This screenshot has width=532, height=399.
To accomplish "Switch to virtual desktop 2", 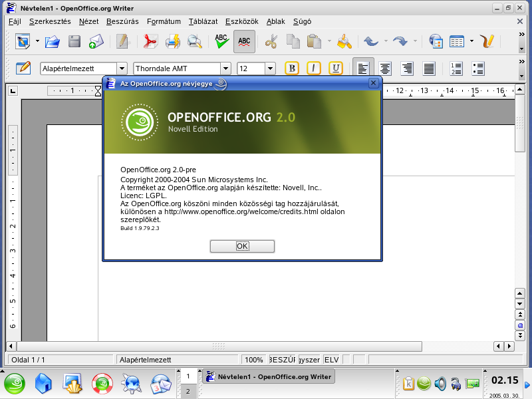I will pos(188,392).
